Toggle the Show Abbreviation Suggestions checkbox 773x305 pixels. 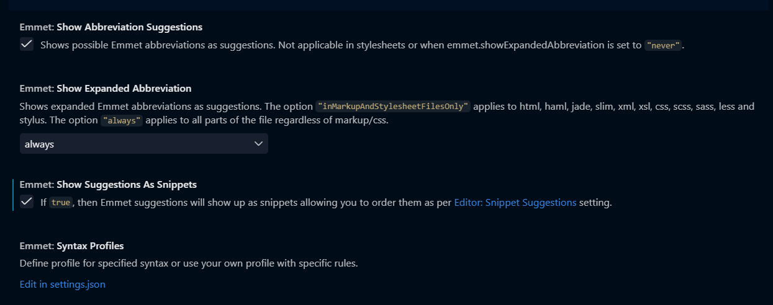(27, 44)
